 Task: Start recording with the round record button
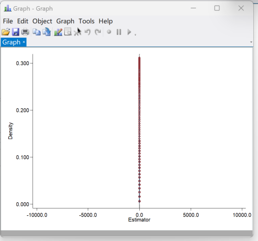[109, 32]
